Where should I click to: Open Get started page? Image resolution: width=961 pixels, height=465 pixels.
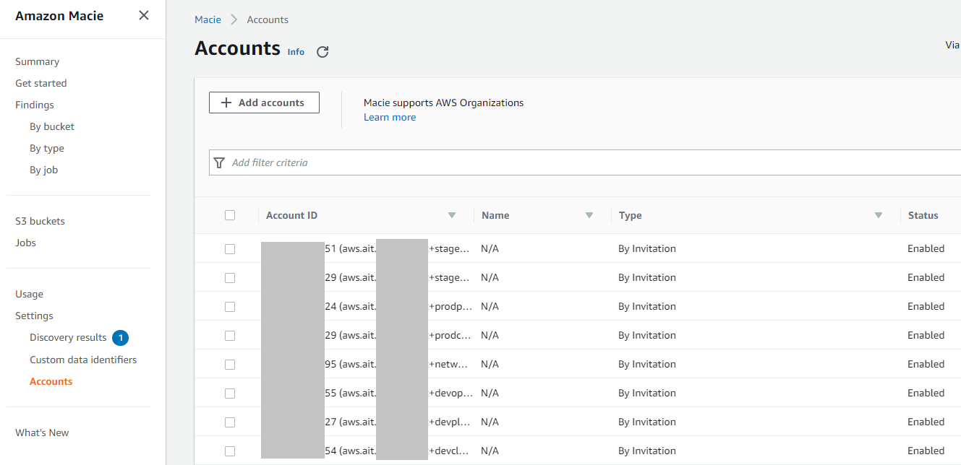click(x=41, y=83)
